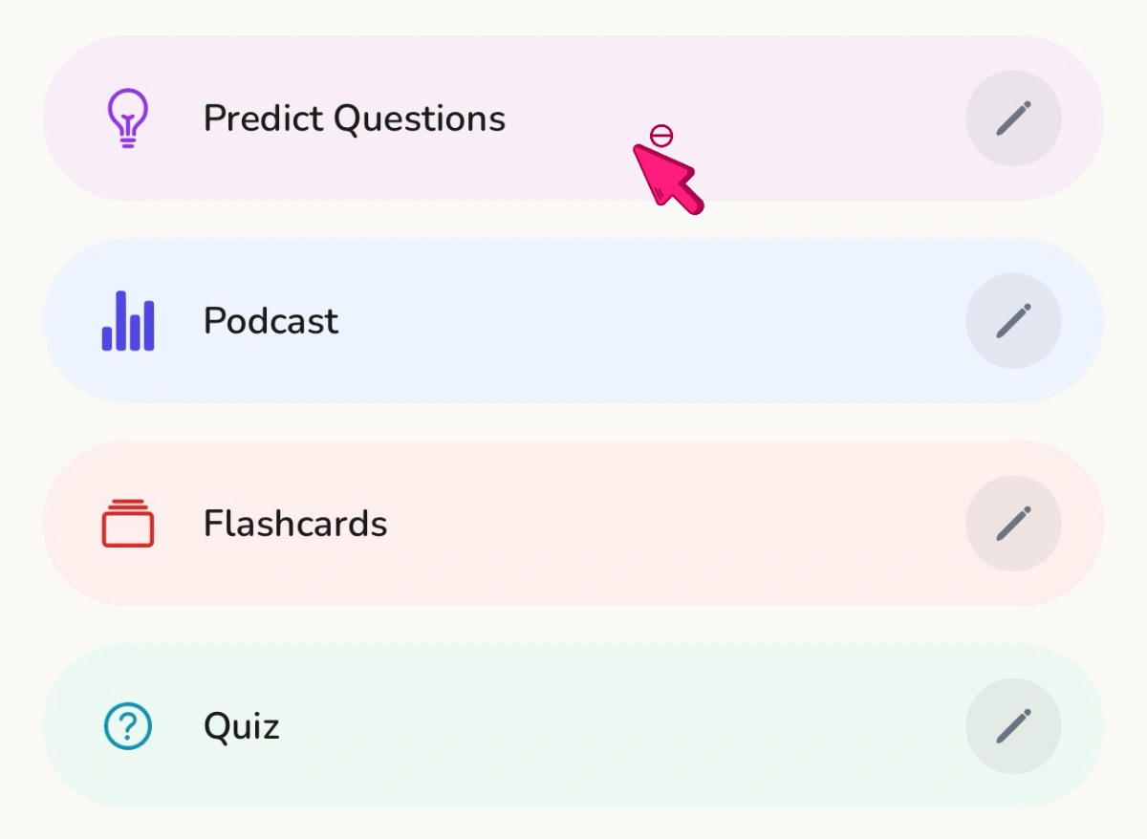
Task: Select the "Predict Questions" text label
Action: [355, 118]
